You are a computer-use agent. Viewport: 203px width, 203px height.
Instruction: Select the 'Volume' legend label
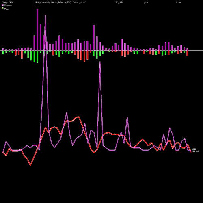click(x=8, y=6)
